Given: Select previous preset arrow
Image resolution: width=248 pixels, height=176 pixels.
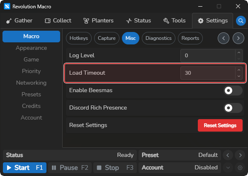Looking at the screenshot, I should pyautogui.click(x=228, y=155).
